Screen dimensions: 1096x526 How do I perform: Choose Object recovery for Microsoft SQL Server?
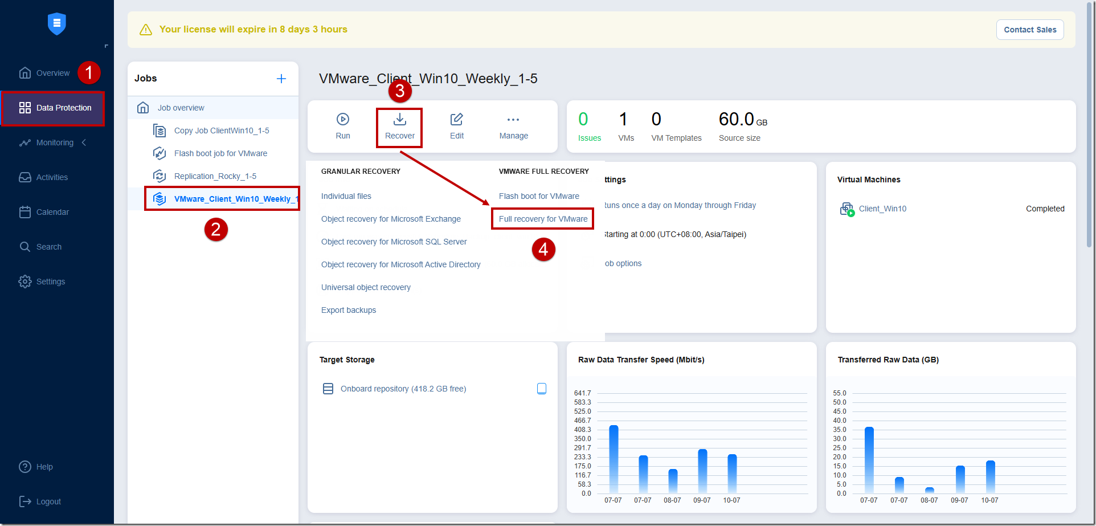pyautogui.click(x=394, y=242)
